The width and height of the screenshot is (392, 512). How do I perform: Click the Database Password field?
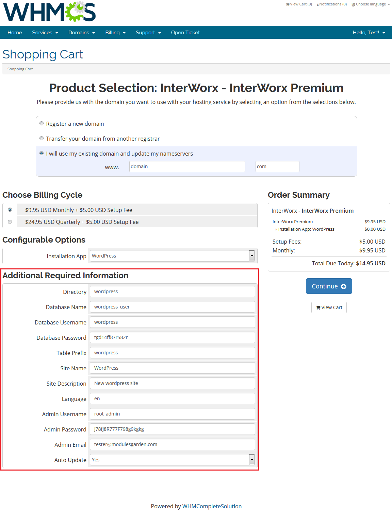point(173,337)
